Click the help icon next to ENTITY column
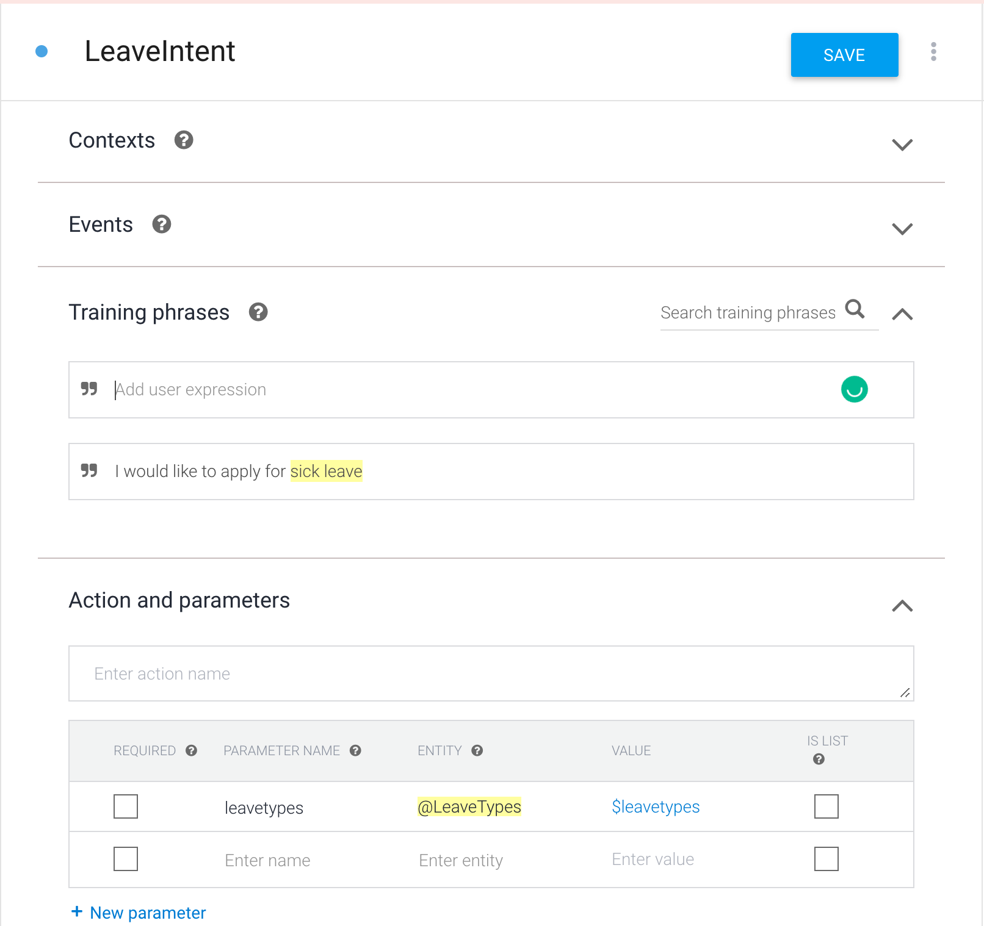This screenshot has height=926, width=984. click(x=477, y=750)
